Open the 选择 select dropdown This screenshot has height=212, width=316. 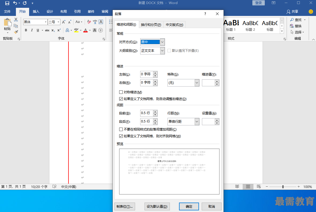(x=297, y=32)
